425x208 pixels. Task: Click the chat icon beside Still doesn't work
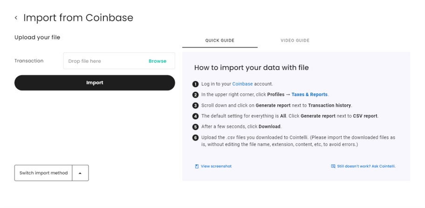pyautogui.click(x=333, y=166)
